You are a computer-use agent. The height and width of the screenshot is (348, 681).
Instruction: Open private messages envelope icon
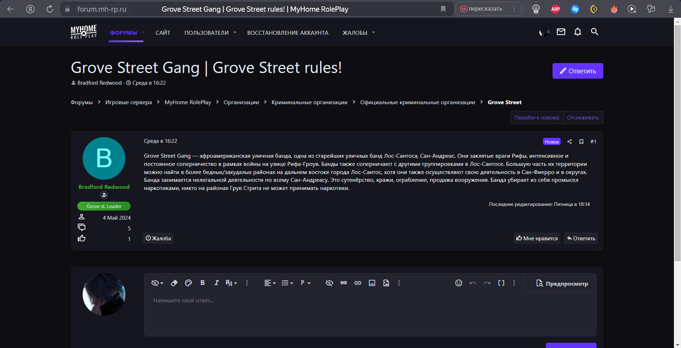[x=561, y=32]
